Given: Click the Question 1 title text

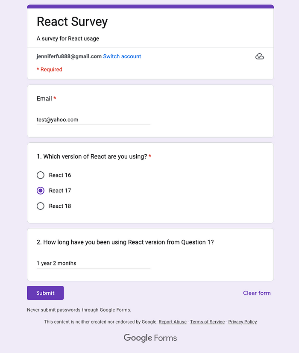Looking at the screenshot, I should [x=92, y=156].
